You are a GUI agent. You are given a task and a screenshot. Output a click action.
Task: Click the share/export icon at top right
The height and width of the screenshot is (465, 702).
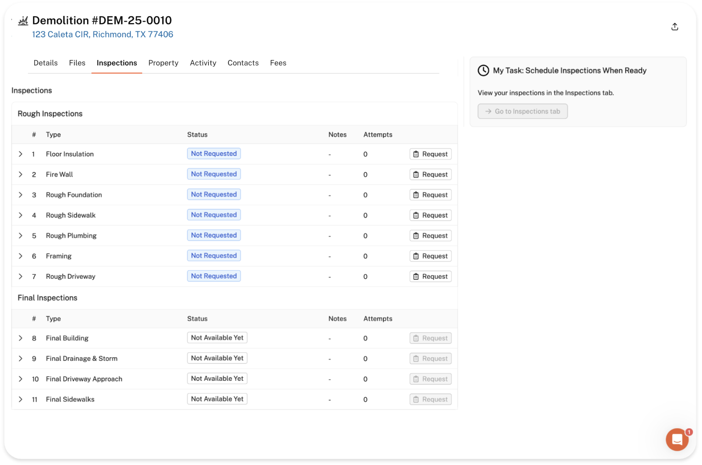[674, 27]
